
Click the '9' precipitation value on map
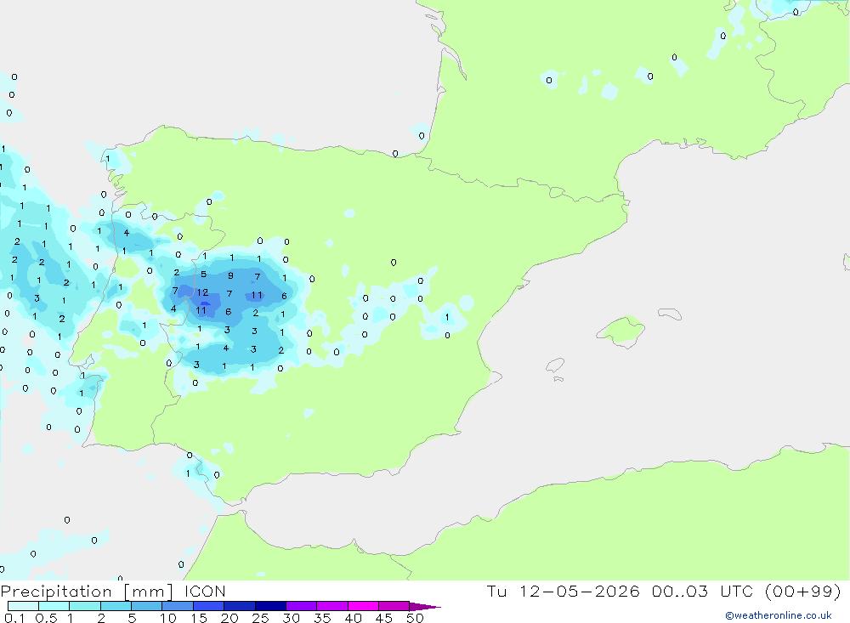[x=231, y=276]
